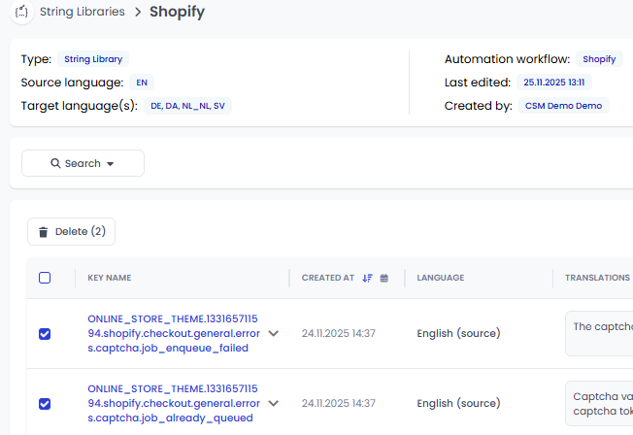This screenshot has width=633, height=435.
Task: Click the first row translation text box
Action: point(598,333)
